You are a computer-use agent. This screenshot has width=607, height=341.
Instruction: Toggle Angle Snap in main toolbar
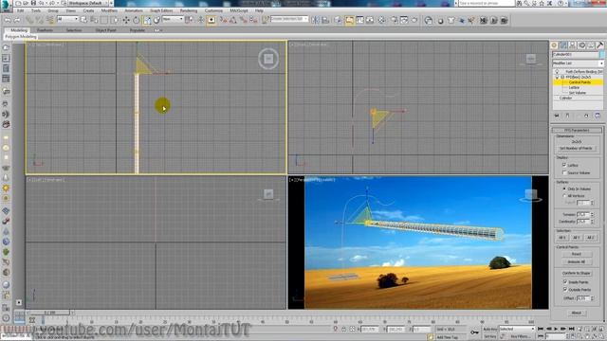232,20
